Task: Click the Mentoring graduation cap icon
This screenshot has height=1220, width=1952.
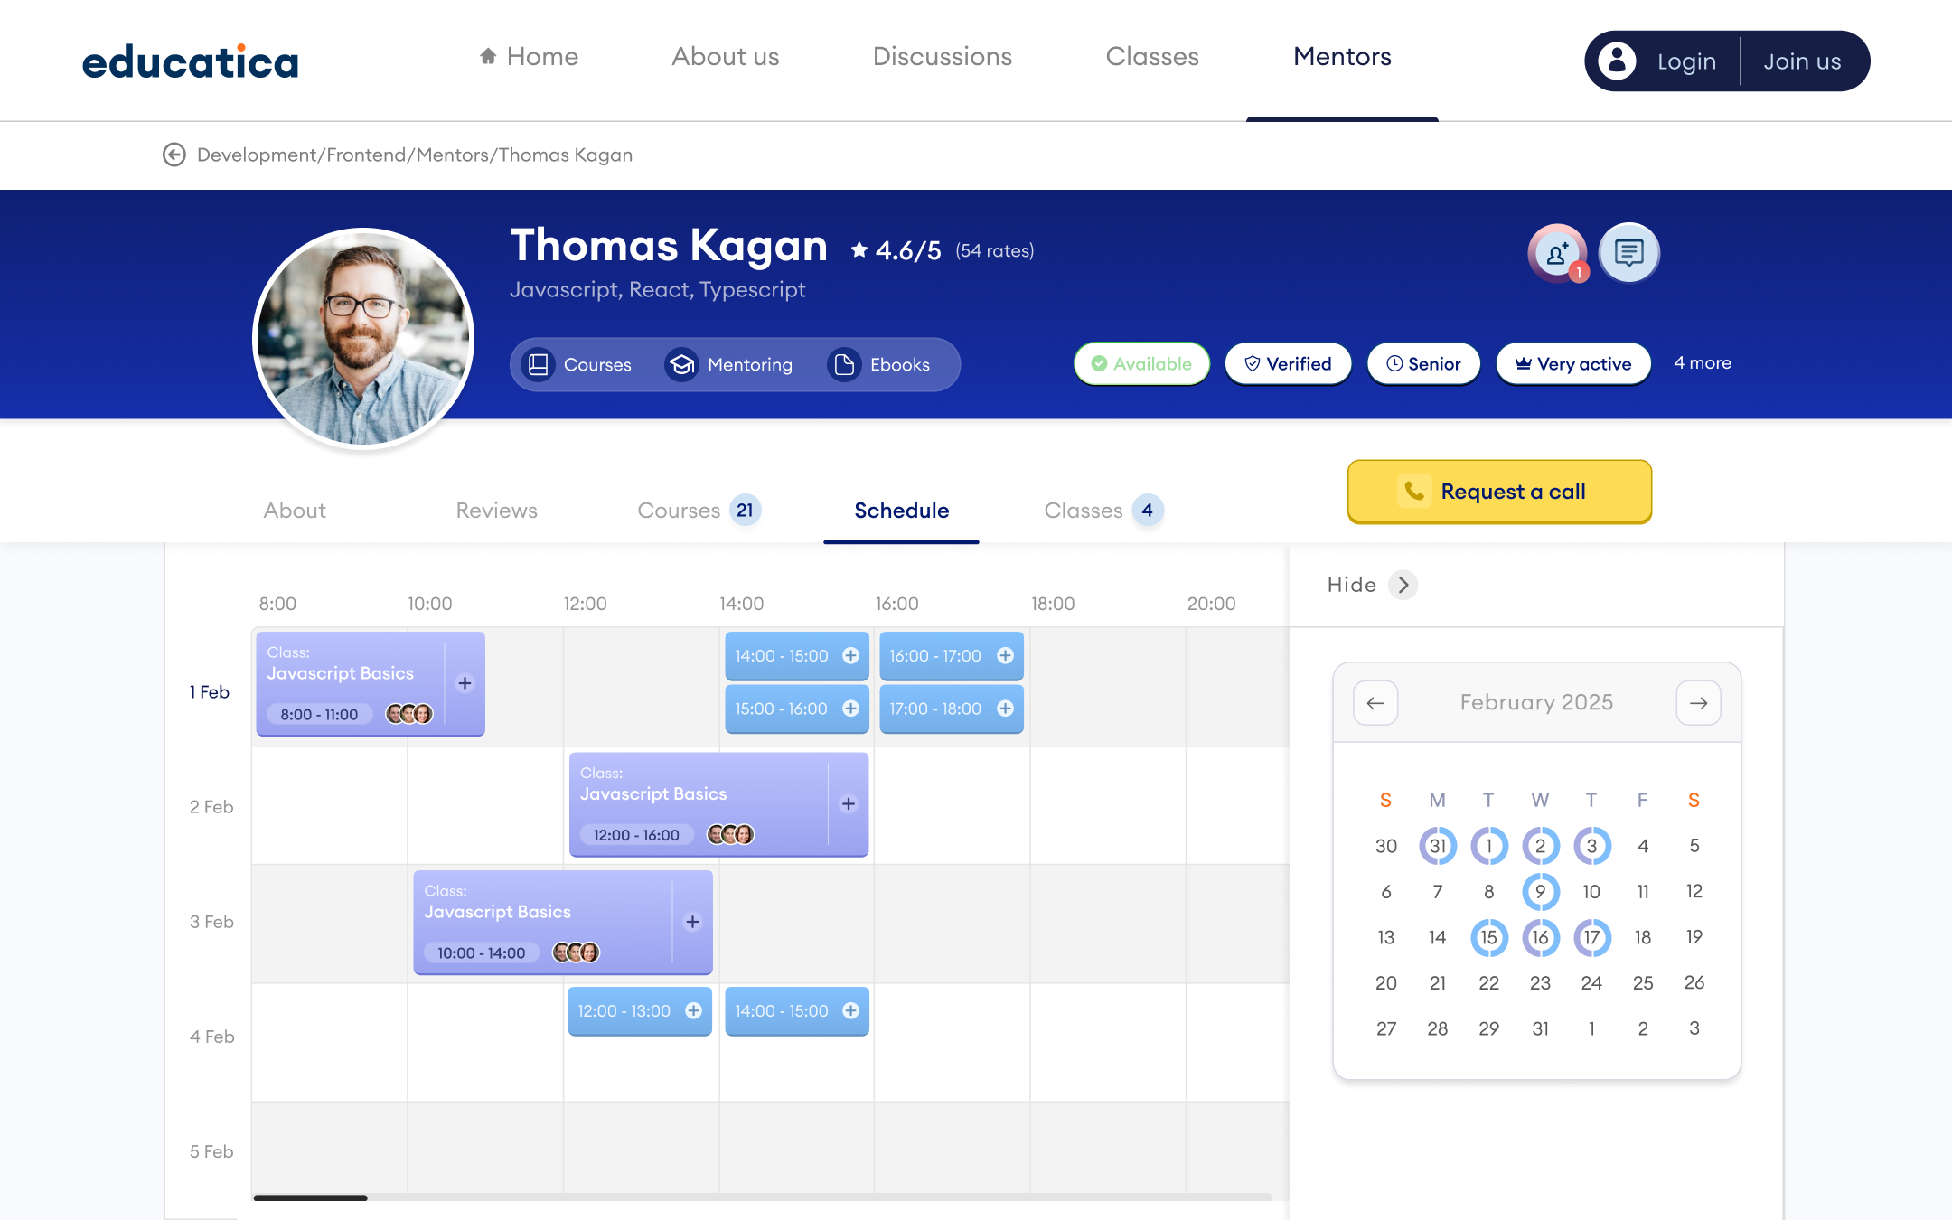Action: point(682,364)
